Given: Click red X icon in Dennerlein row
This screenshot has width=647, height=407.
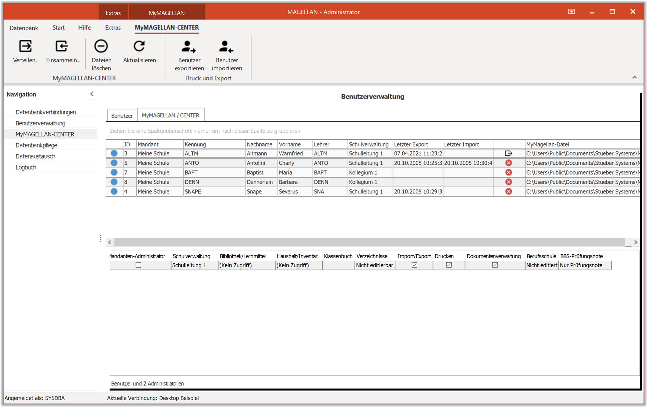Looking at the screenshot, I should click(x=508, y=182).
